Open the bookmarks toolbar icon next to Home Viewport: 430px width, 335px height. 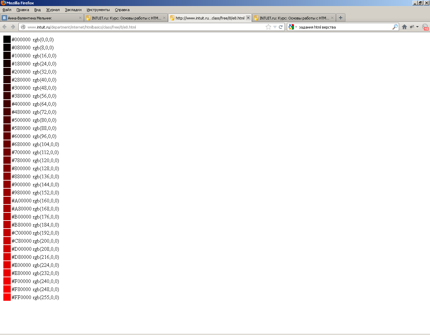(x=412, y=27)
